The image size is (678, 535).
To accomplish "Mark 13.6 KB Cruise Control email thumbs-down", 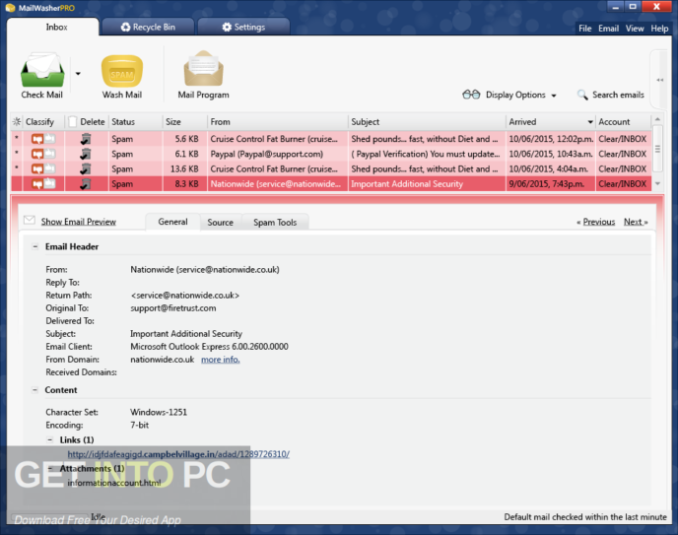I will pos(37,168).
